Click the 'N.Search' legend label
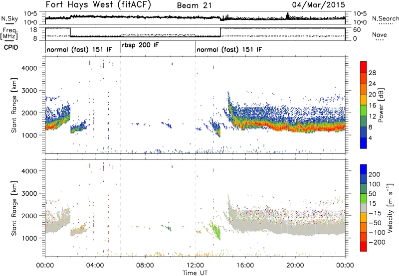 (x=385, y=18)
